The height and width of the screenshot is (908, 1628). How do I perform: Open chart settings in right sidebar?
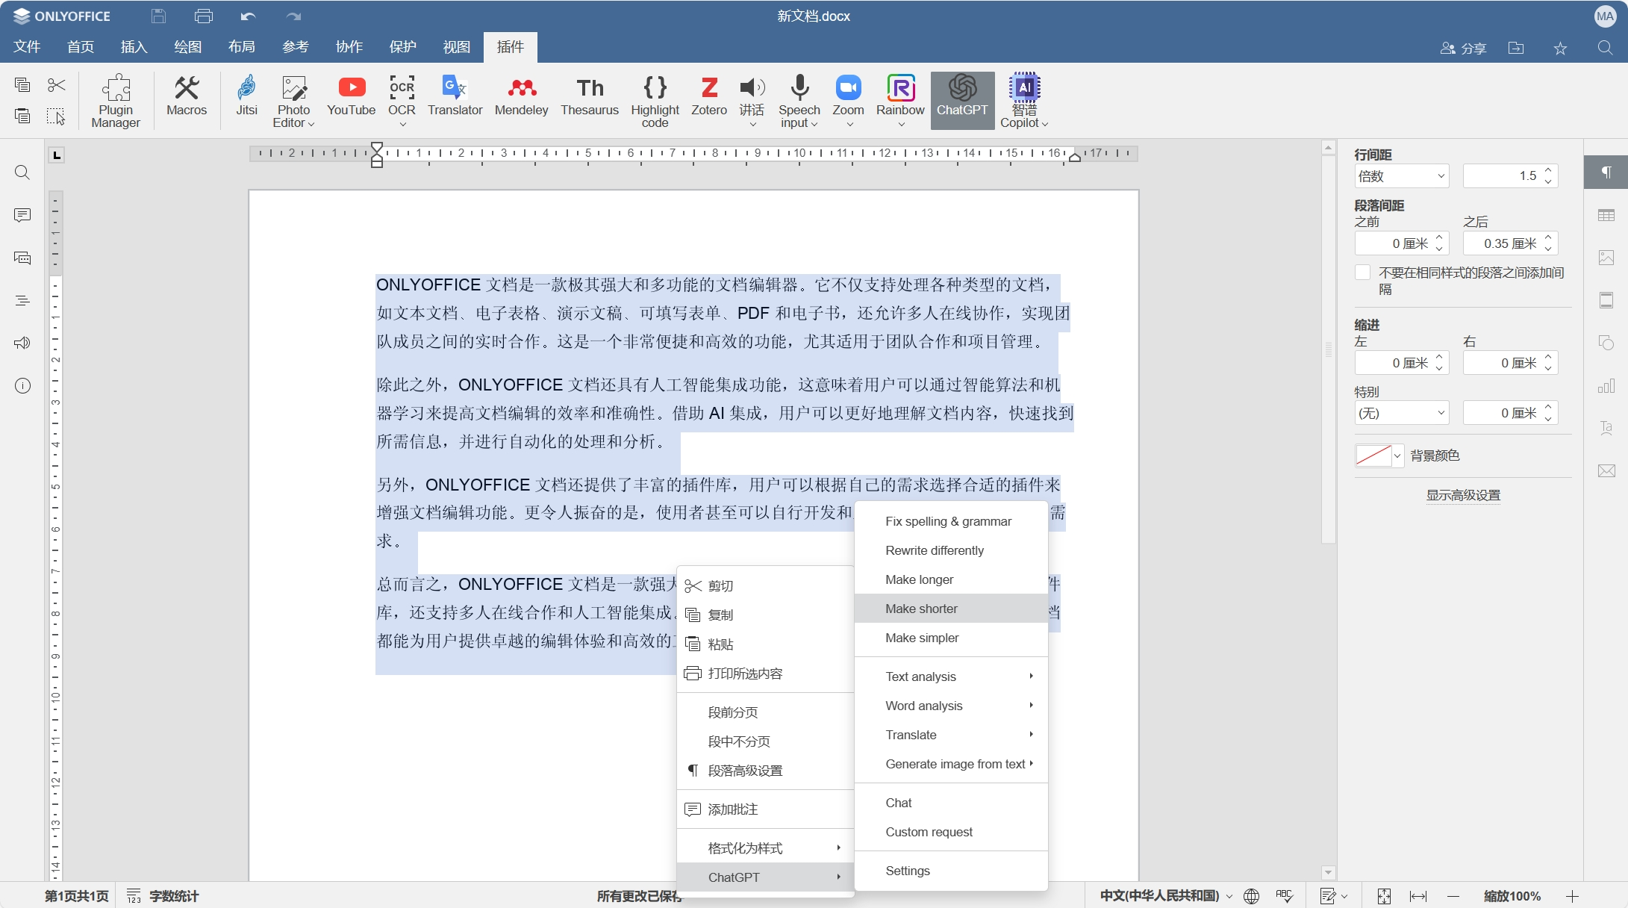tap(1606, 385)
